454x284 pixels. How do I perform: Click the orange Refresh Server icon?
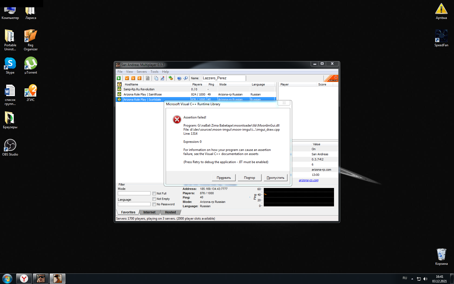point(139,78)
